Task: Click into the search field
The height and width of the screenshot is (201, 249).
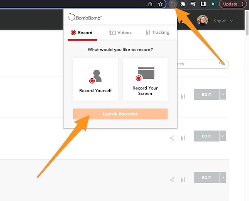Action: coord(203,64)
